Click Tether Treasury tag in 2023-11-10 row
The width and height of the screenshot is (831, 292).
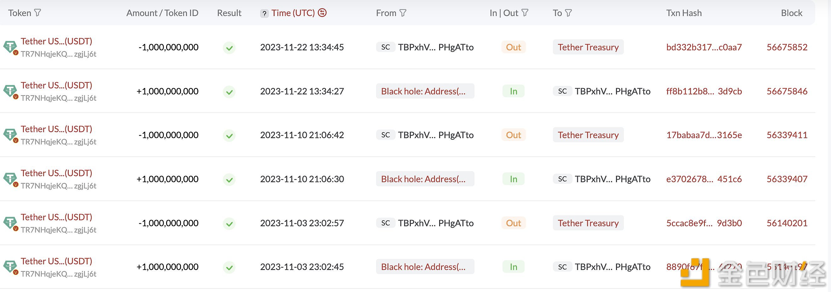click(x=588, y=135)
